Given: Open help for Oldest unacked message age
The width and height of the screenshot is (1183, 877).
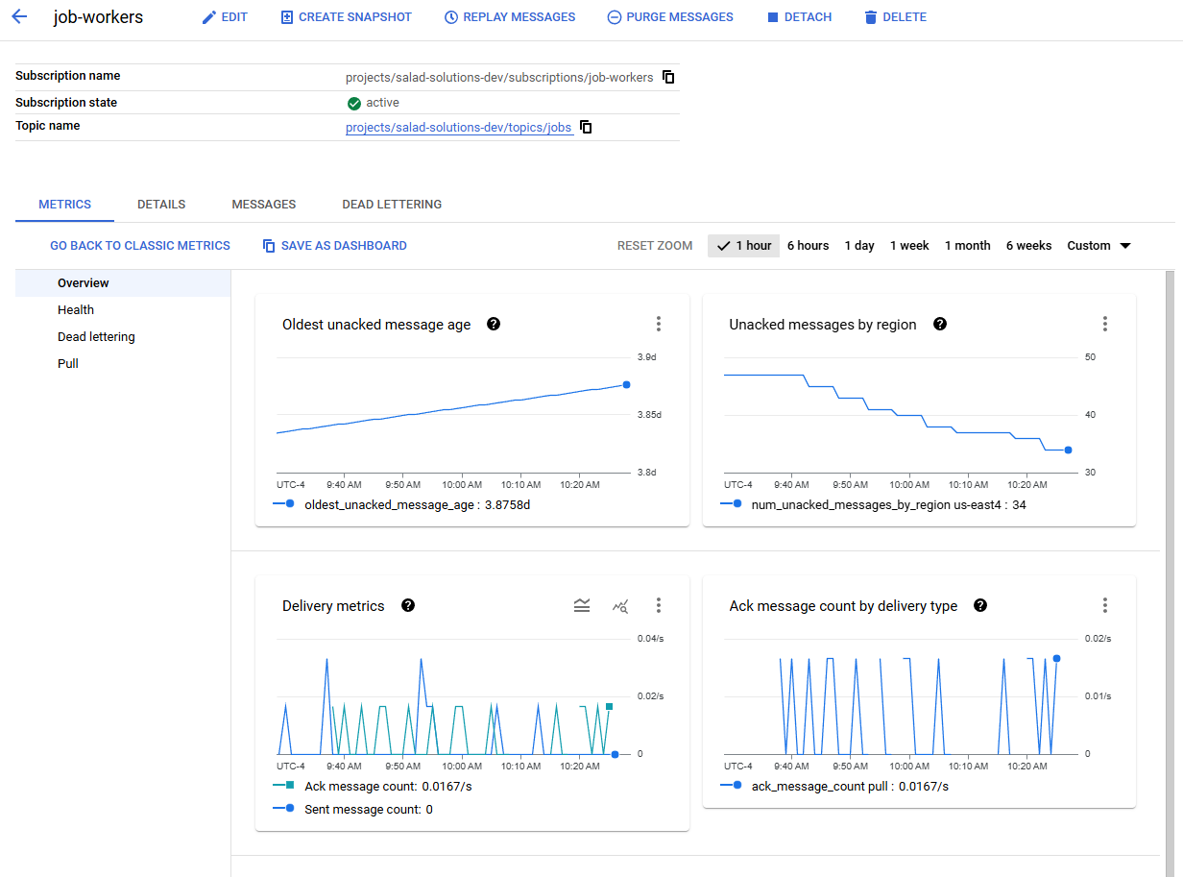Looking at the screenshot, I should (494, 324).
